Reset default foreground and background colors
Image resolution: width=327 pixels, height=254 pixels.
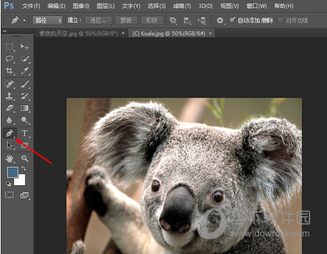coord(8,184)
